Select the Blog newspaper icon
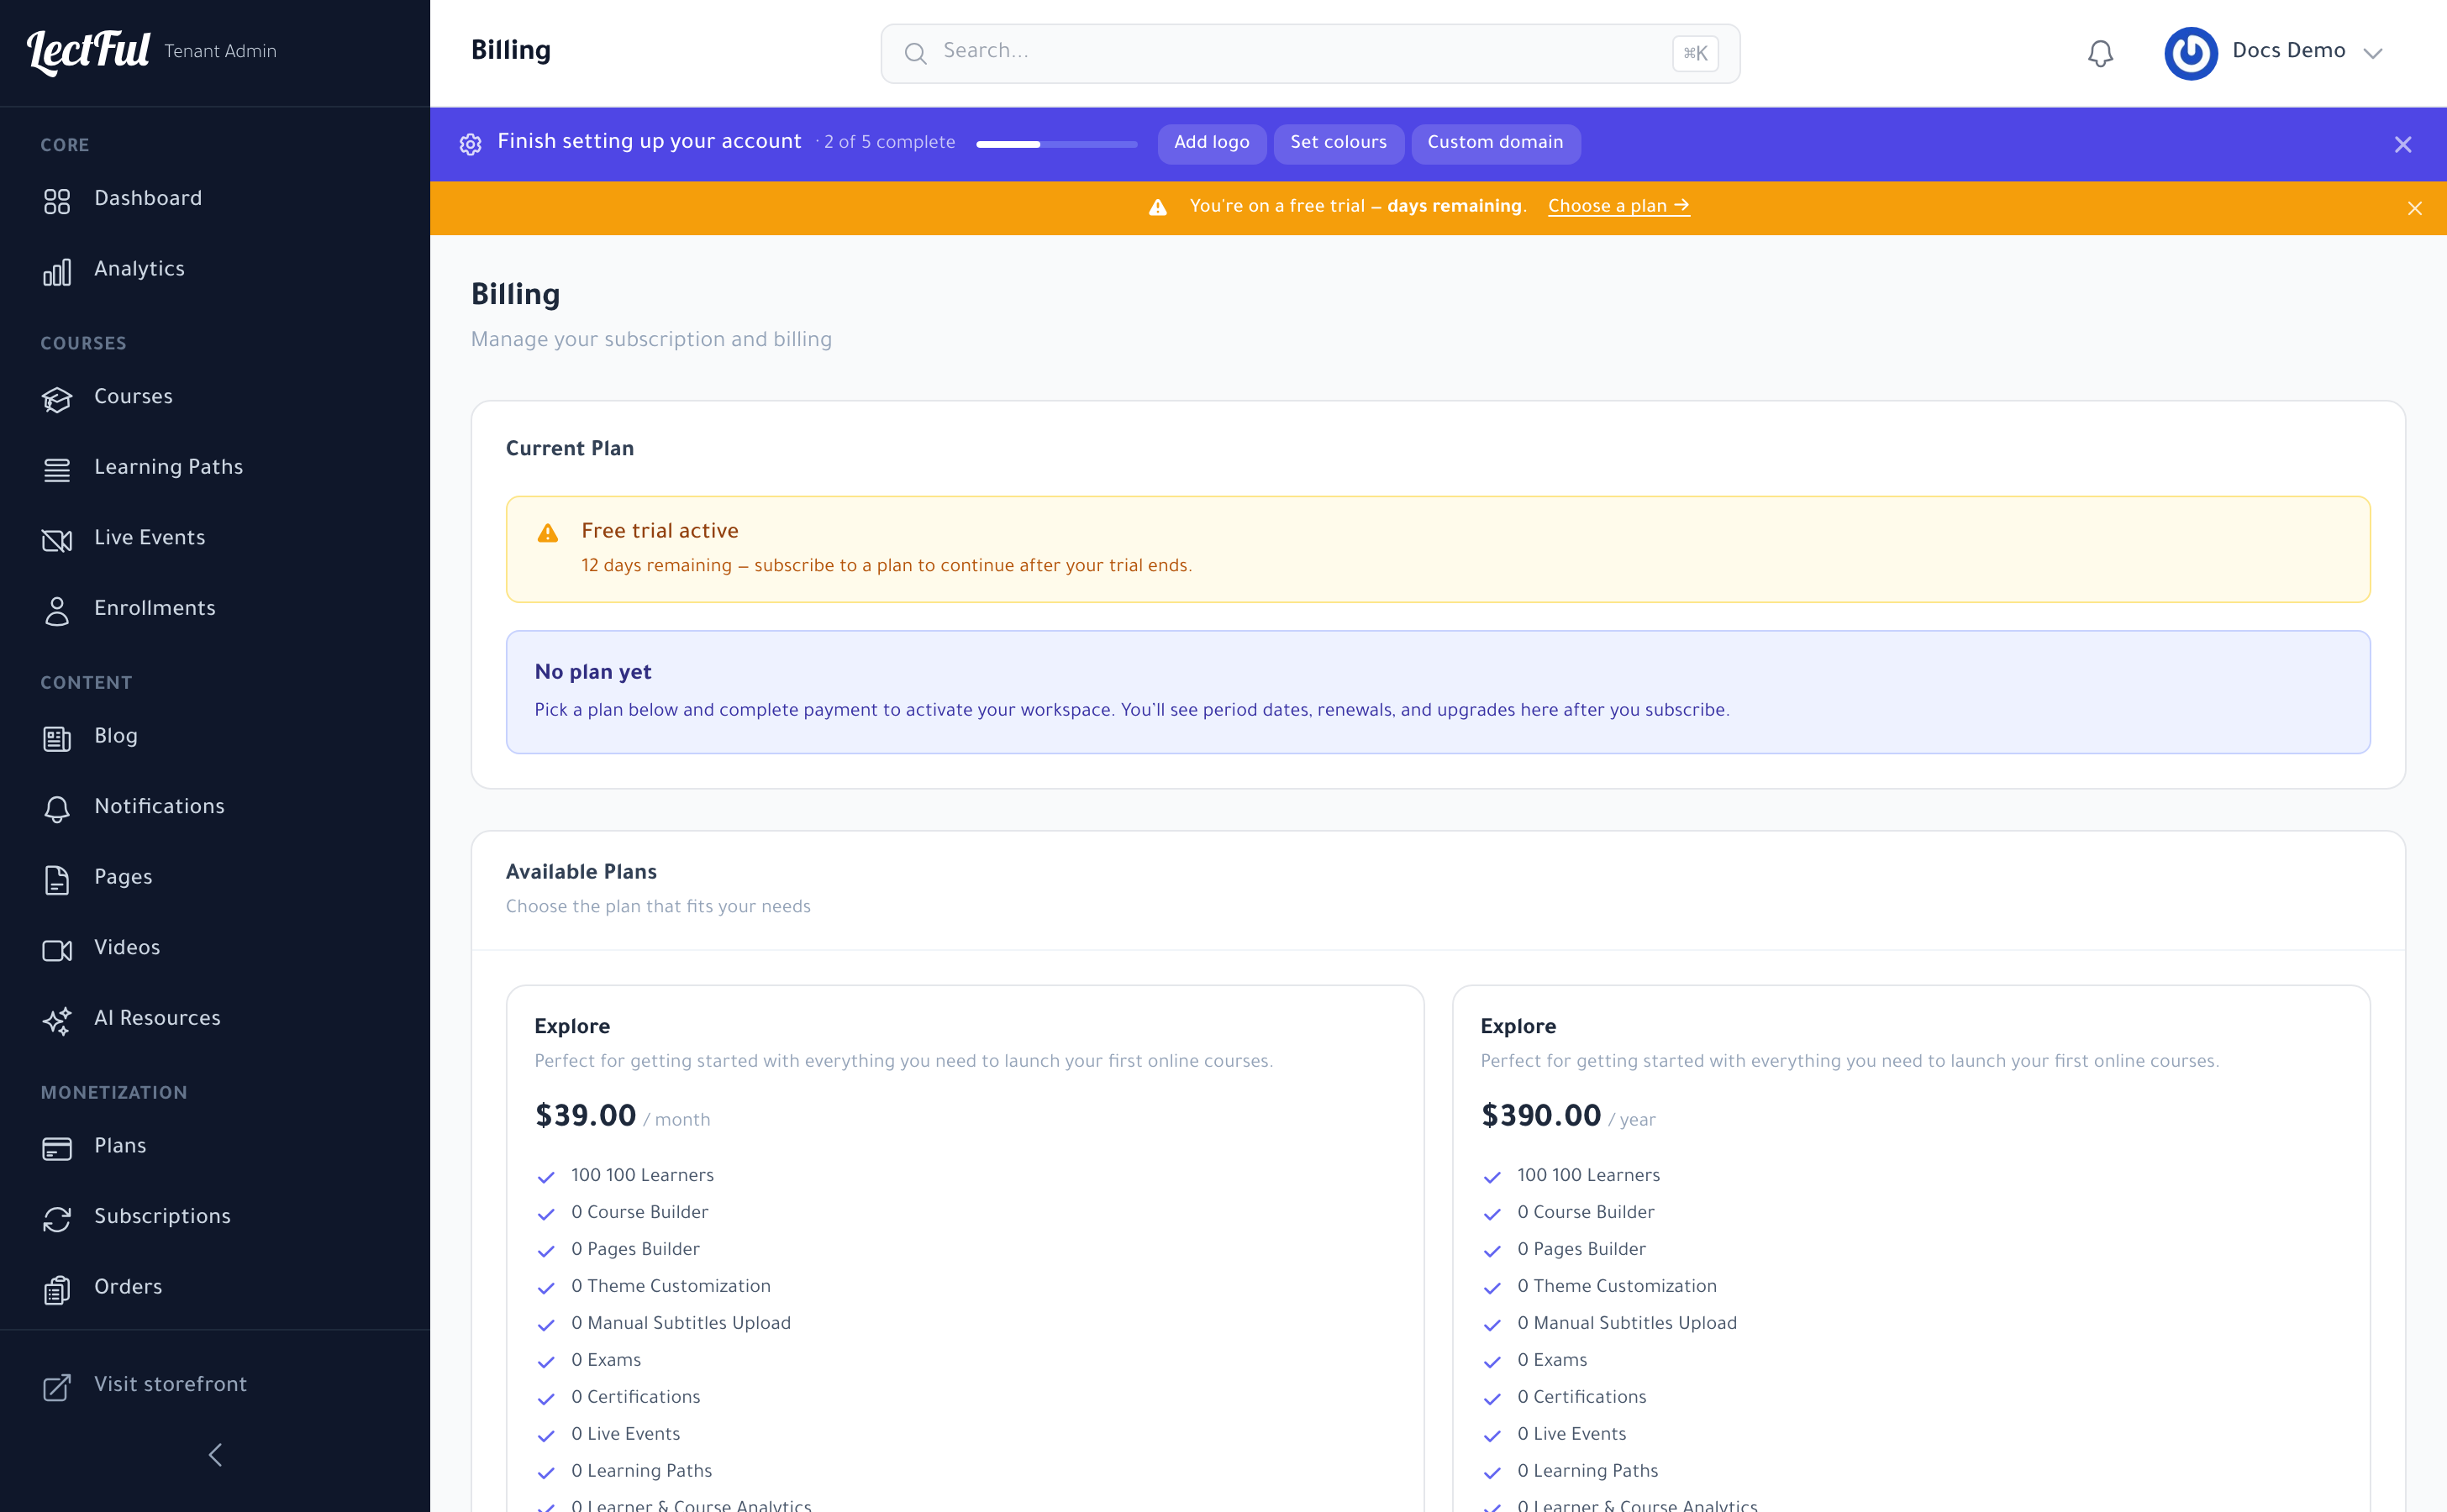Viewport: 2447px width, 1512px height. click(57, 738)
